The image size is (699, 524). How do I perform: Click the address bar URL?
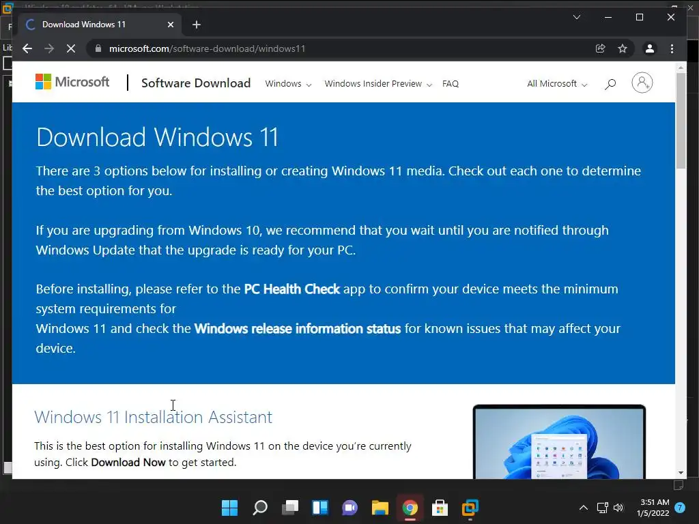click(x=207, y=48)
